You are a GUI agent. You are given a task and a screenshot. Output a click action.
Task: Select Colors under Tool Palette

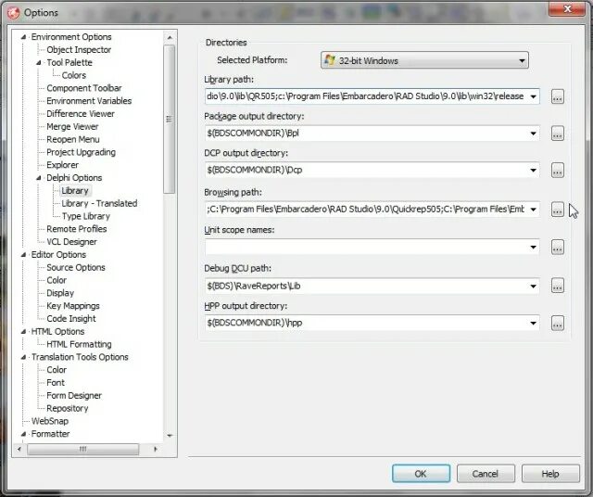click(x=74, y=75)
